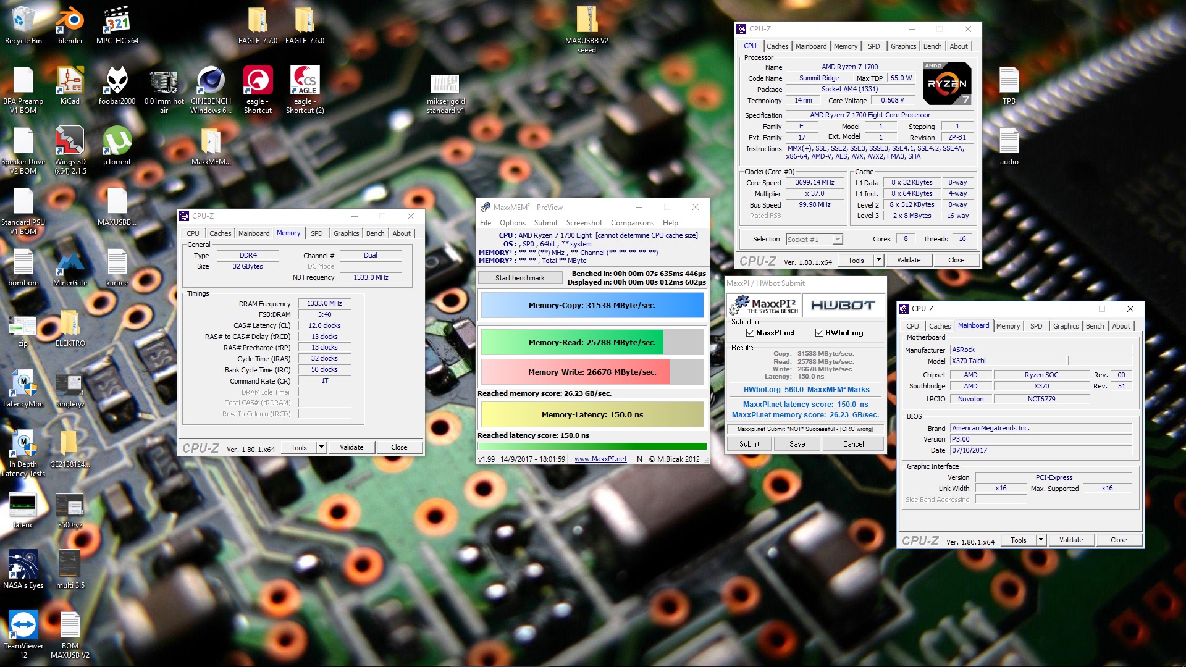Open In Depth Latency Tests shortcut
Screen dimensions: 1186x667
pos(23,453)
